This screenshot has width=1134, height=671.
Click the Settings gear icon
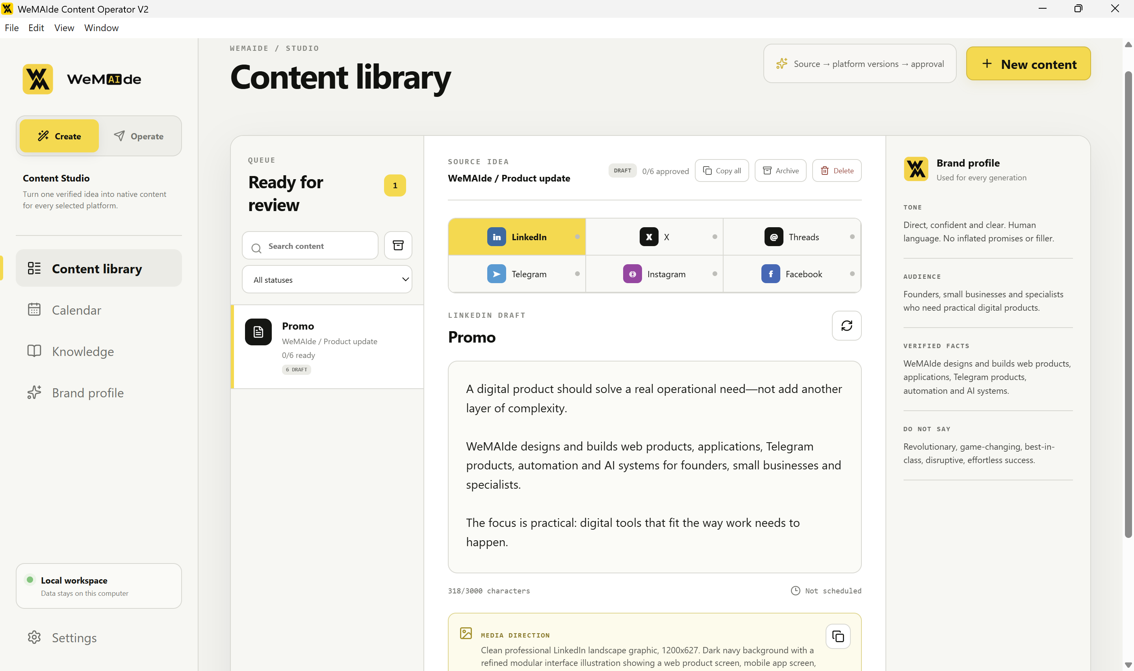(34, 637)
